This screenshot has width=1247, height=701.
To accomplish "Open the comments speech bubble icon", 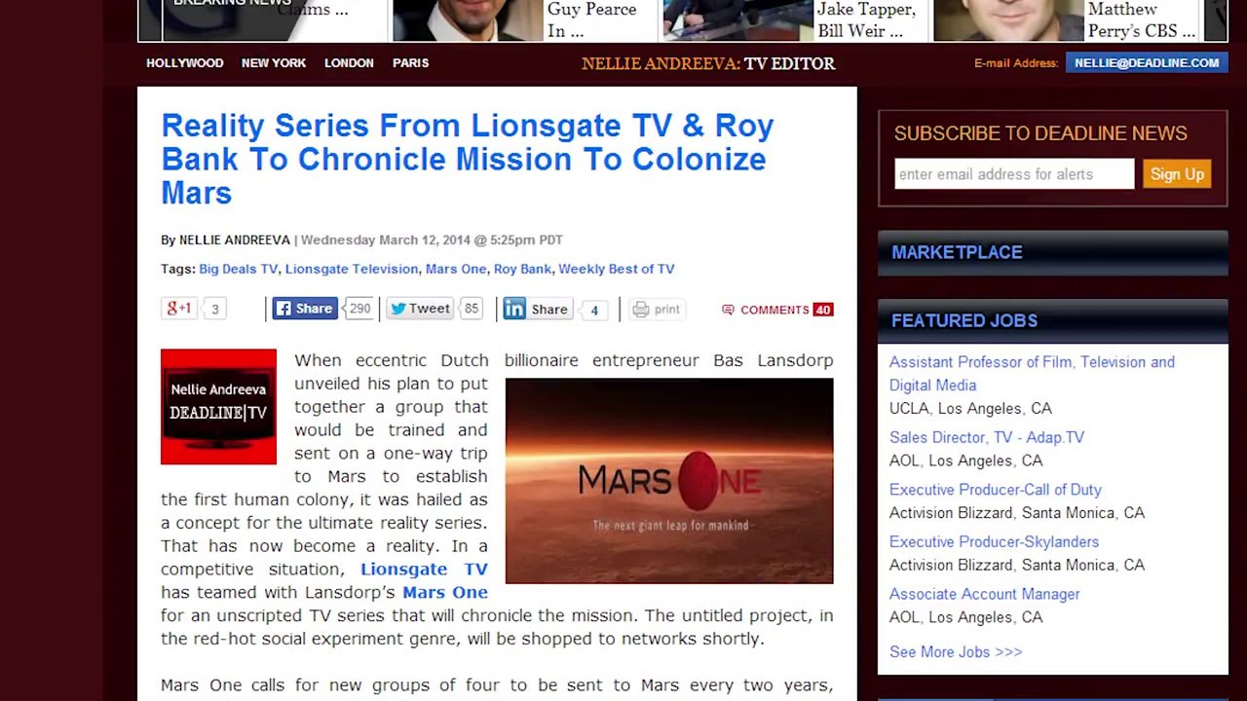I will [728, 310].
